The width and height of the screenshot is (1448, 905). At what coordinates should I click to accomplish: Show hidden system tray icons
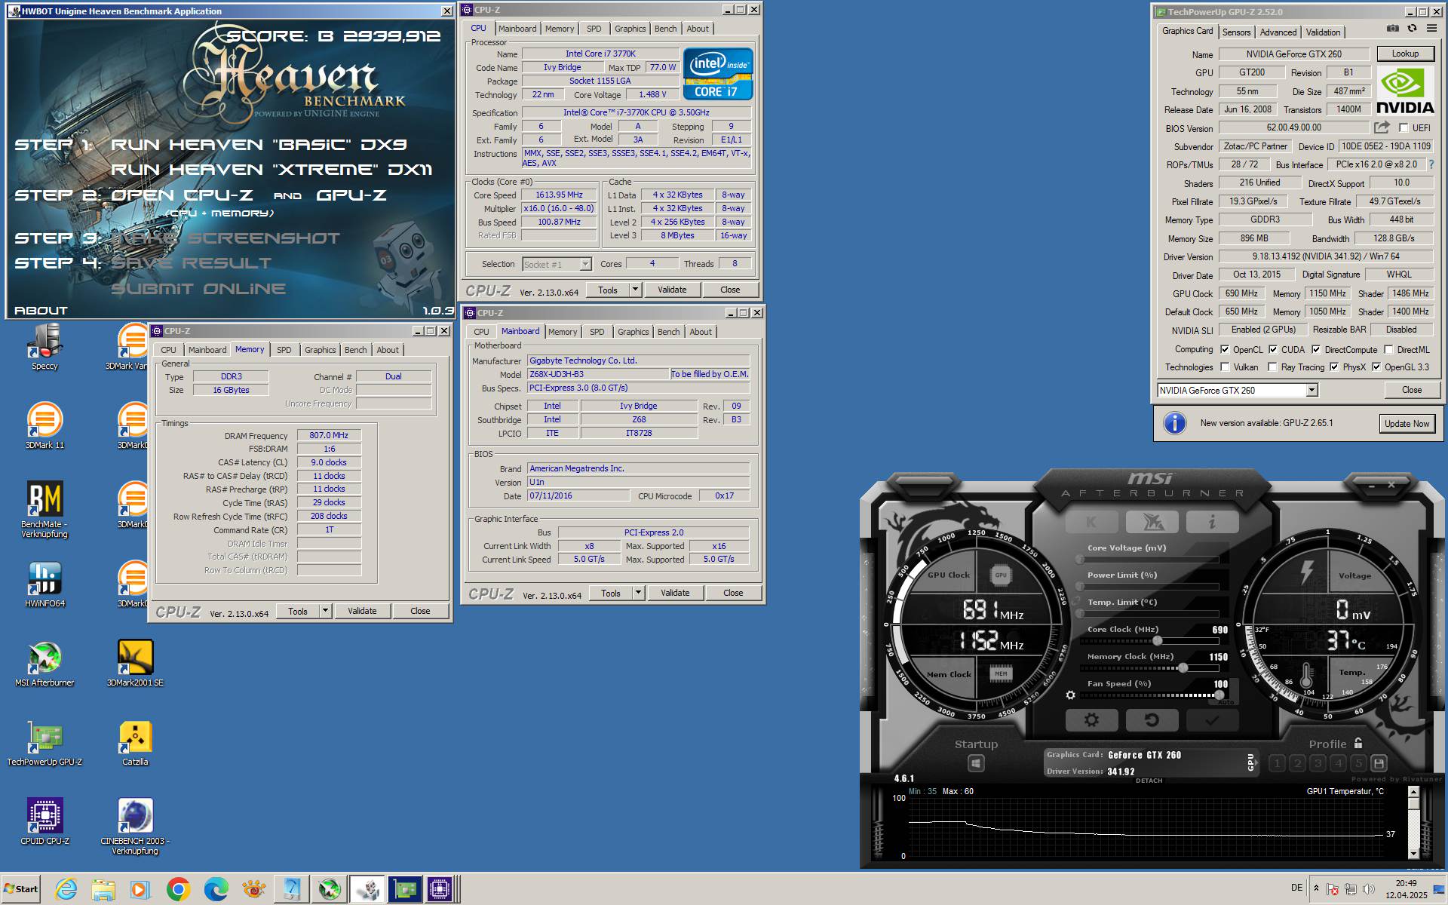tap(1316, 888)
